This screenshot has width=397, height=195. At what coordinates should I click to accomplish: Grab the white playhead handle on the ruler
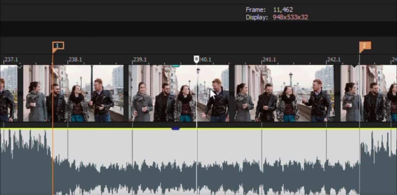197,59
